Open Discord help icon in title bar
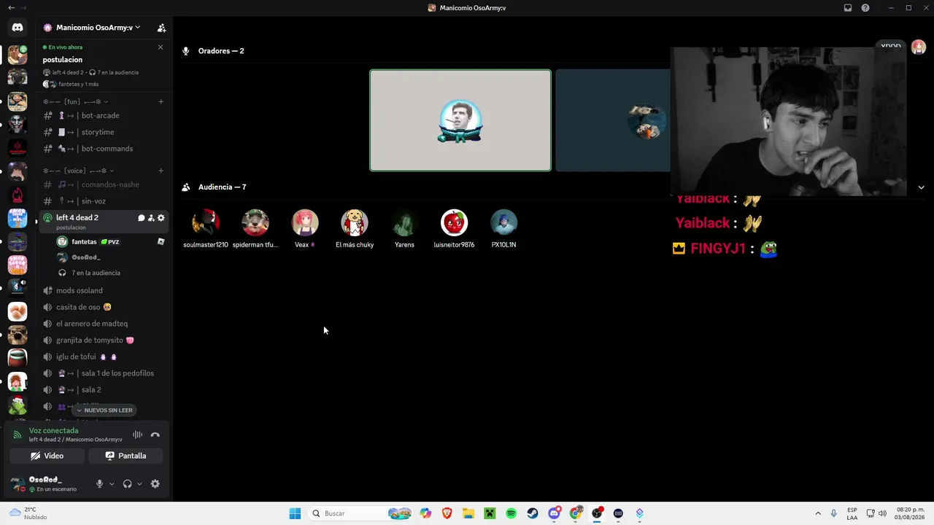Viewport: 934px width, 525px height. click(x=865, y=8)
